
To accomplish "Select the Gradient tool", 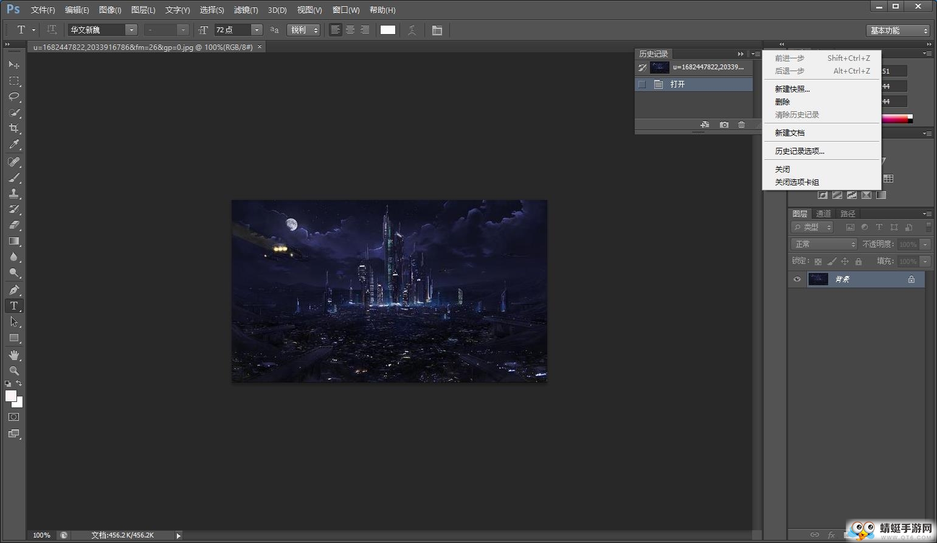I will (14, 241).
